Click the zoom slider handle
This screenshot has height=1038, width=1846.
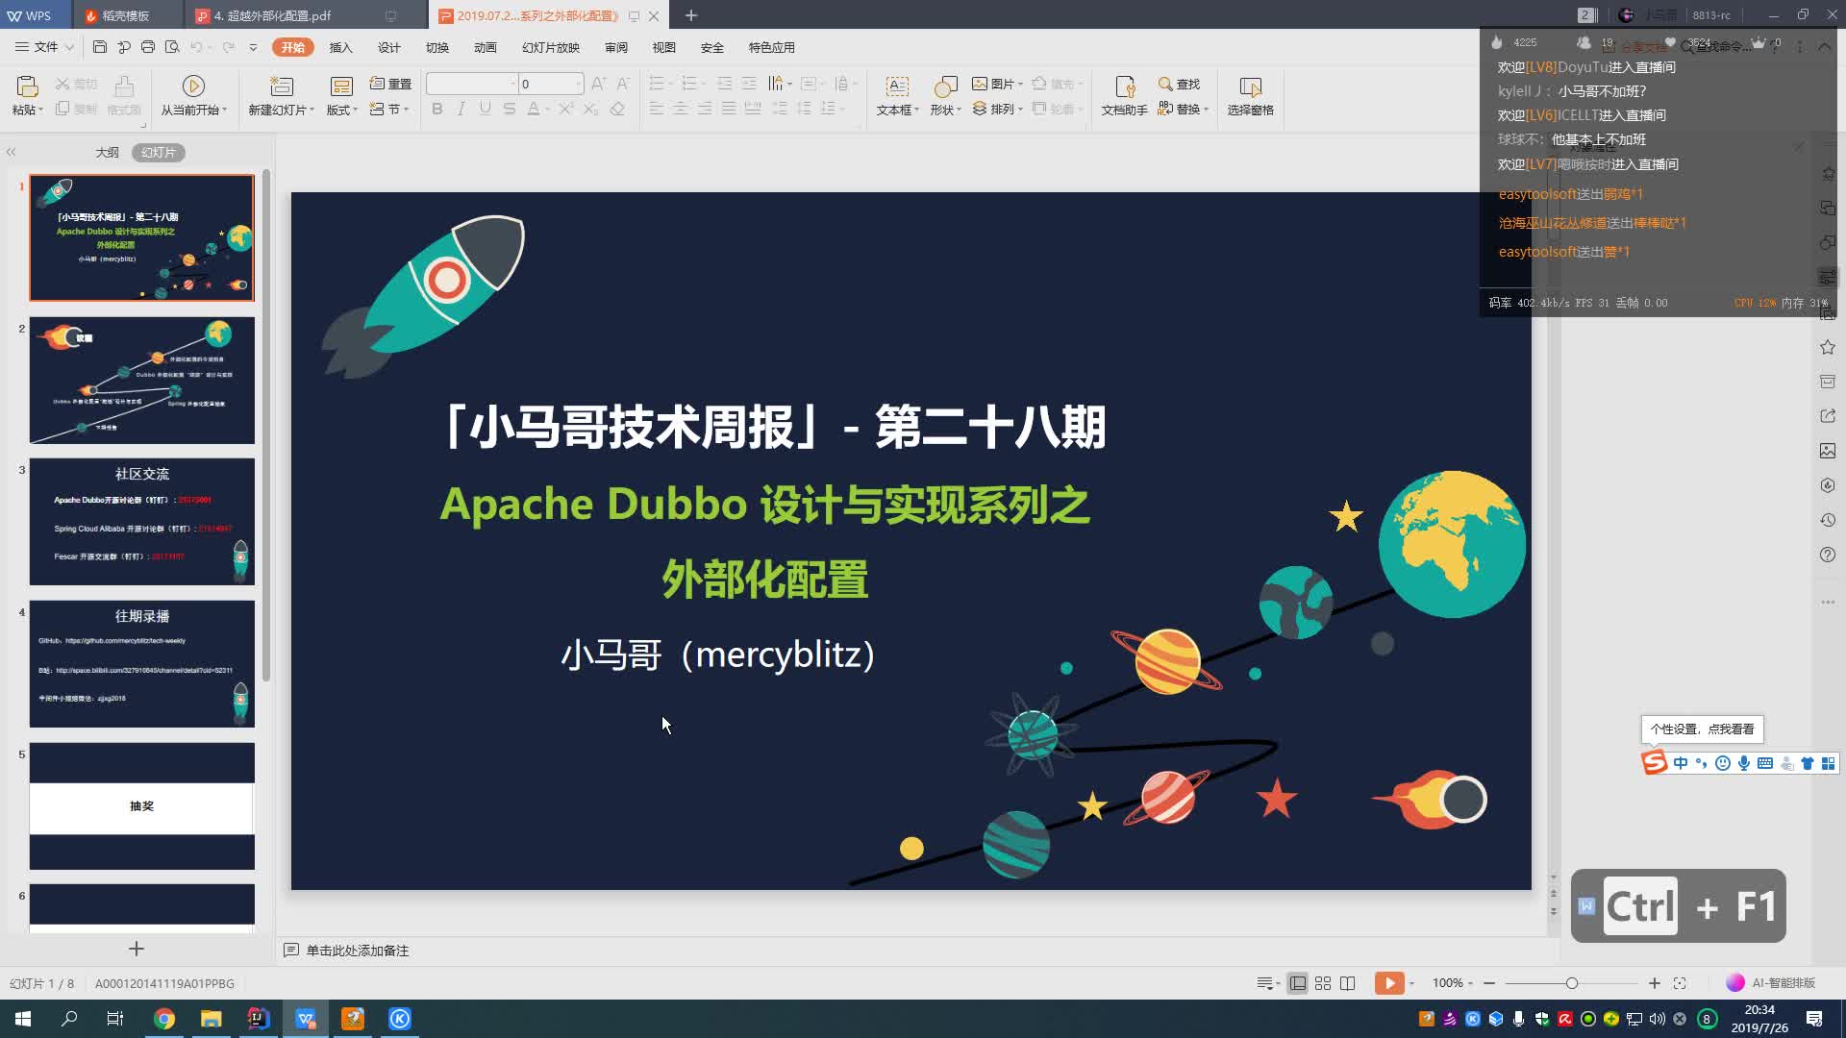tap(1572, 983)
